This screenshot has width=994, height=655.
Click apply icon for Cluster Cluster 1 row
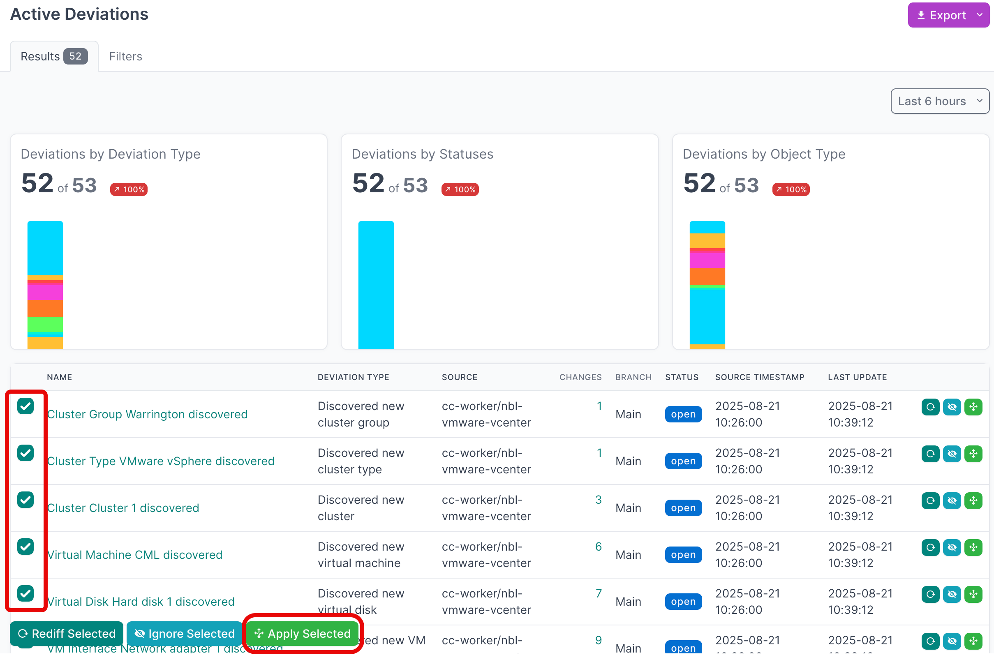[x=973, y=500]
